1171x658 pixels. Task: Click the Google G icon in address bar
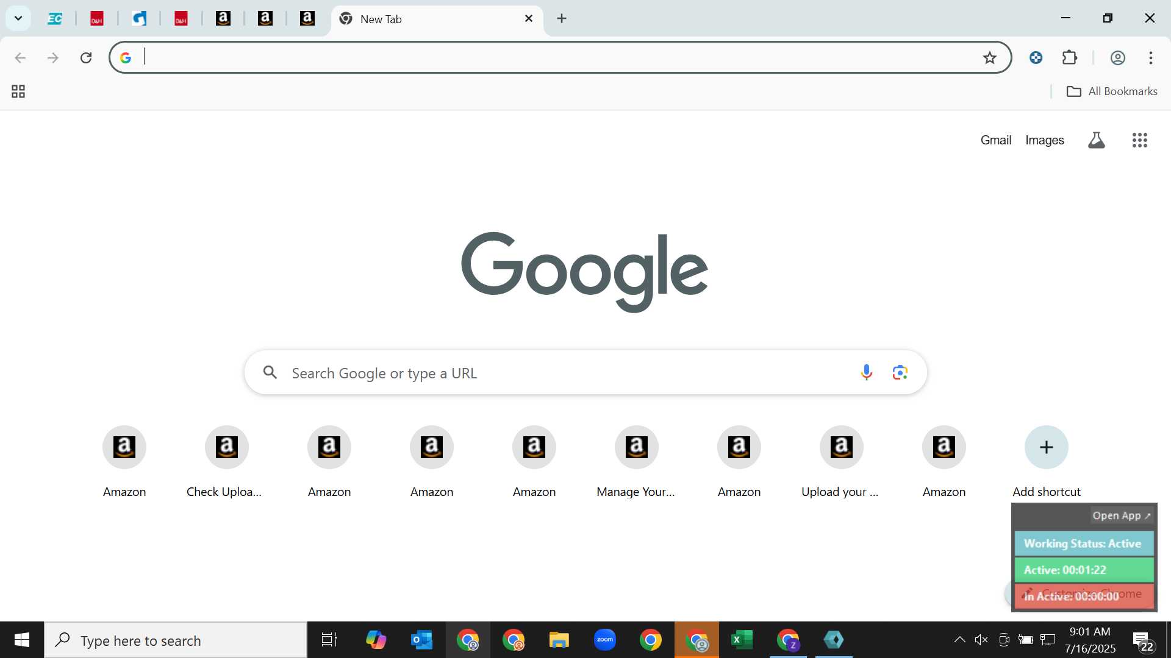(x=126, y=58)
